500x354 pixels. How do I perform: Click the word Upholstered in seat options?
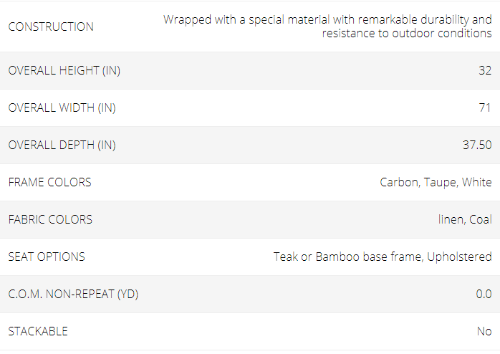click(459, 257)
